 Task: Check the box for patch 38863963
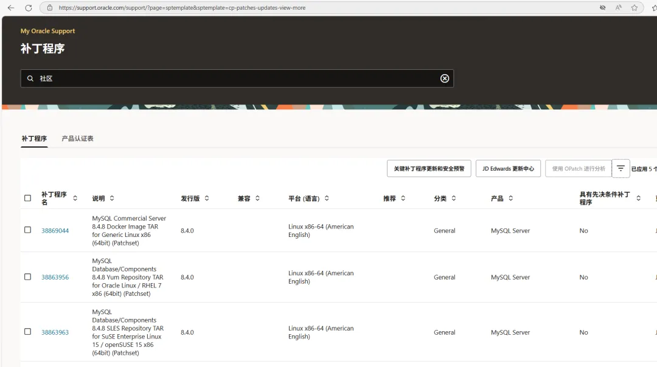point(27,332)
